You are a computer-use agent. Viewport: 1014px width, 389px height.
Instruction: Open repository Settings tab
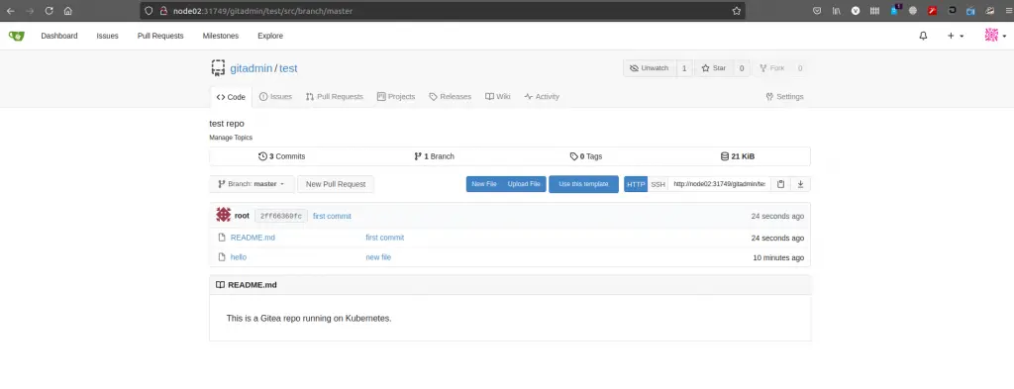pos(784,97)
